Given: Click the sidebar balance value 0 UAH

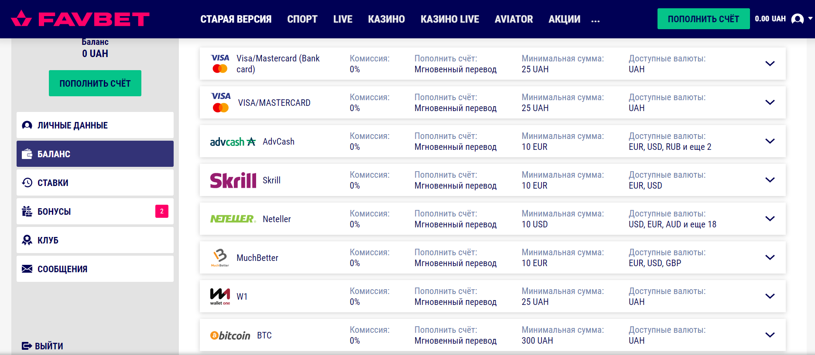Looking at the screenshot, I should [95, 54].
